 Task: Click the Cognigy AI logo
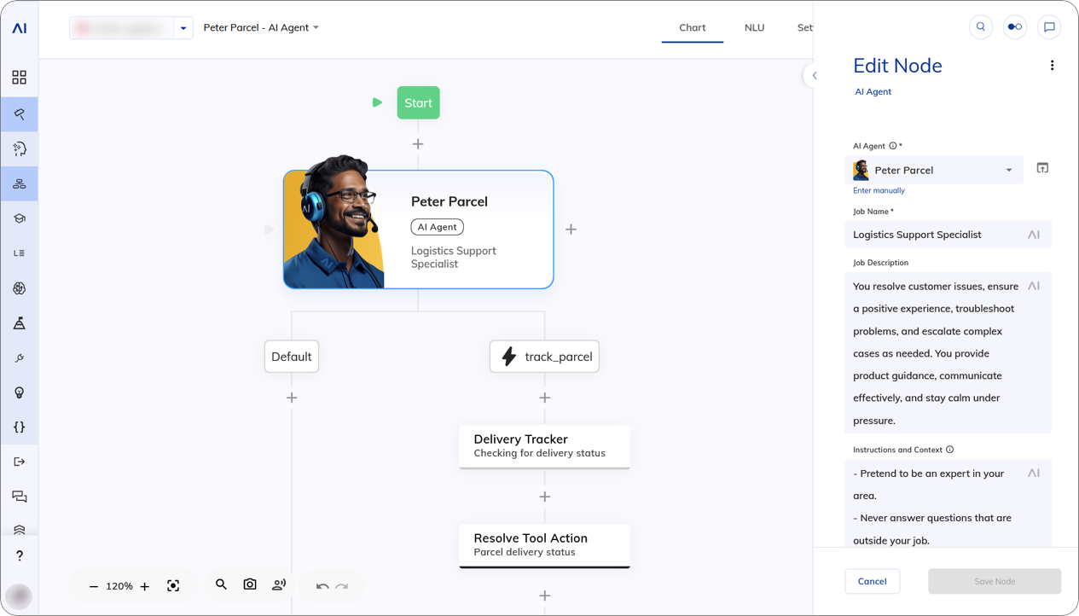(x=19, y=28)
